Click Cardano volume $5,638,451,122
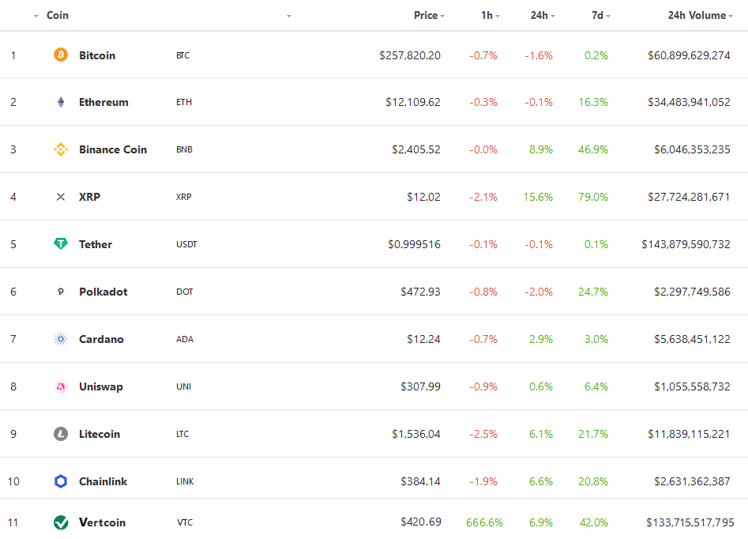The height and width of the screenshot is (539, 748). click(692, 339)
